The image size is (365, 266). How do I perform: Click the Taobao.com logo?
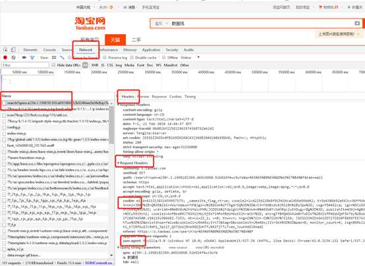90,23
